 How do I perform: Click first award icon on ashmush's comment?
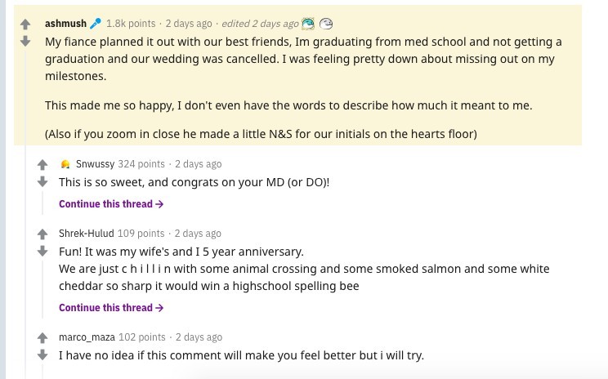click(308, 24)
